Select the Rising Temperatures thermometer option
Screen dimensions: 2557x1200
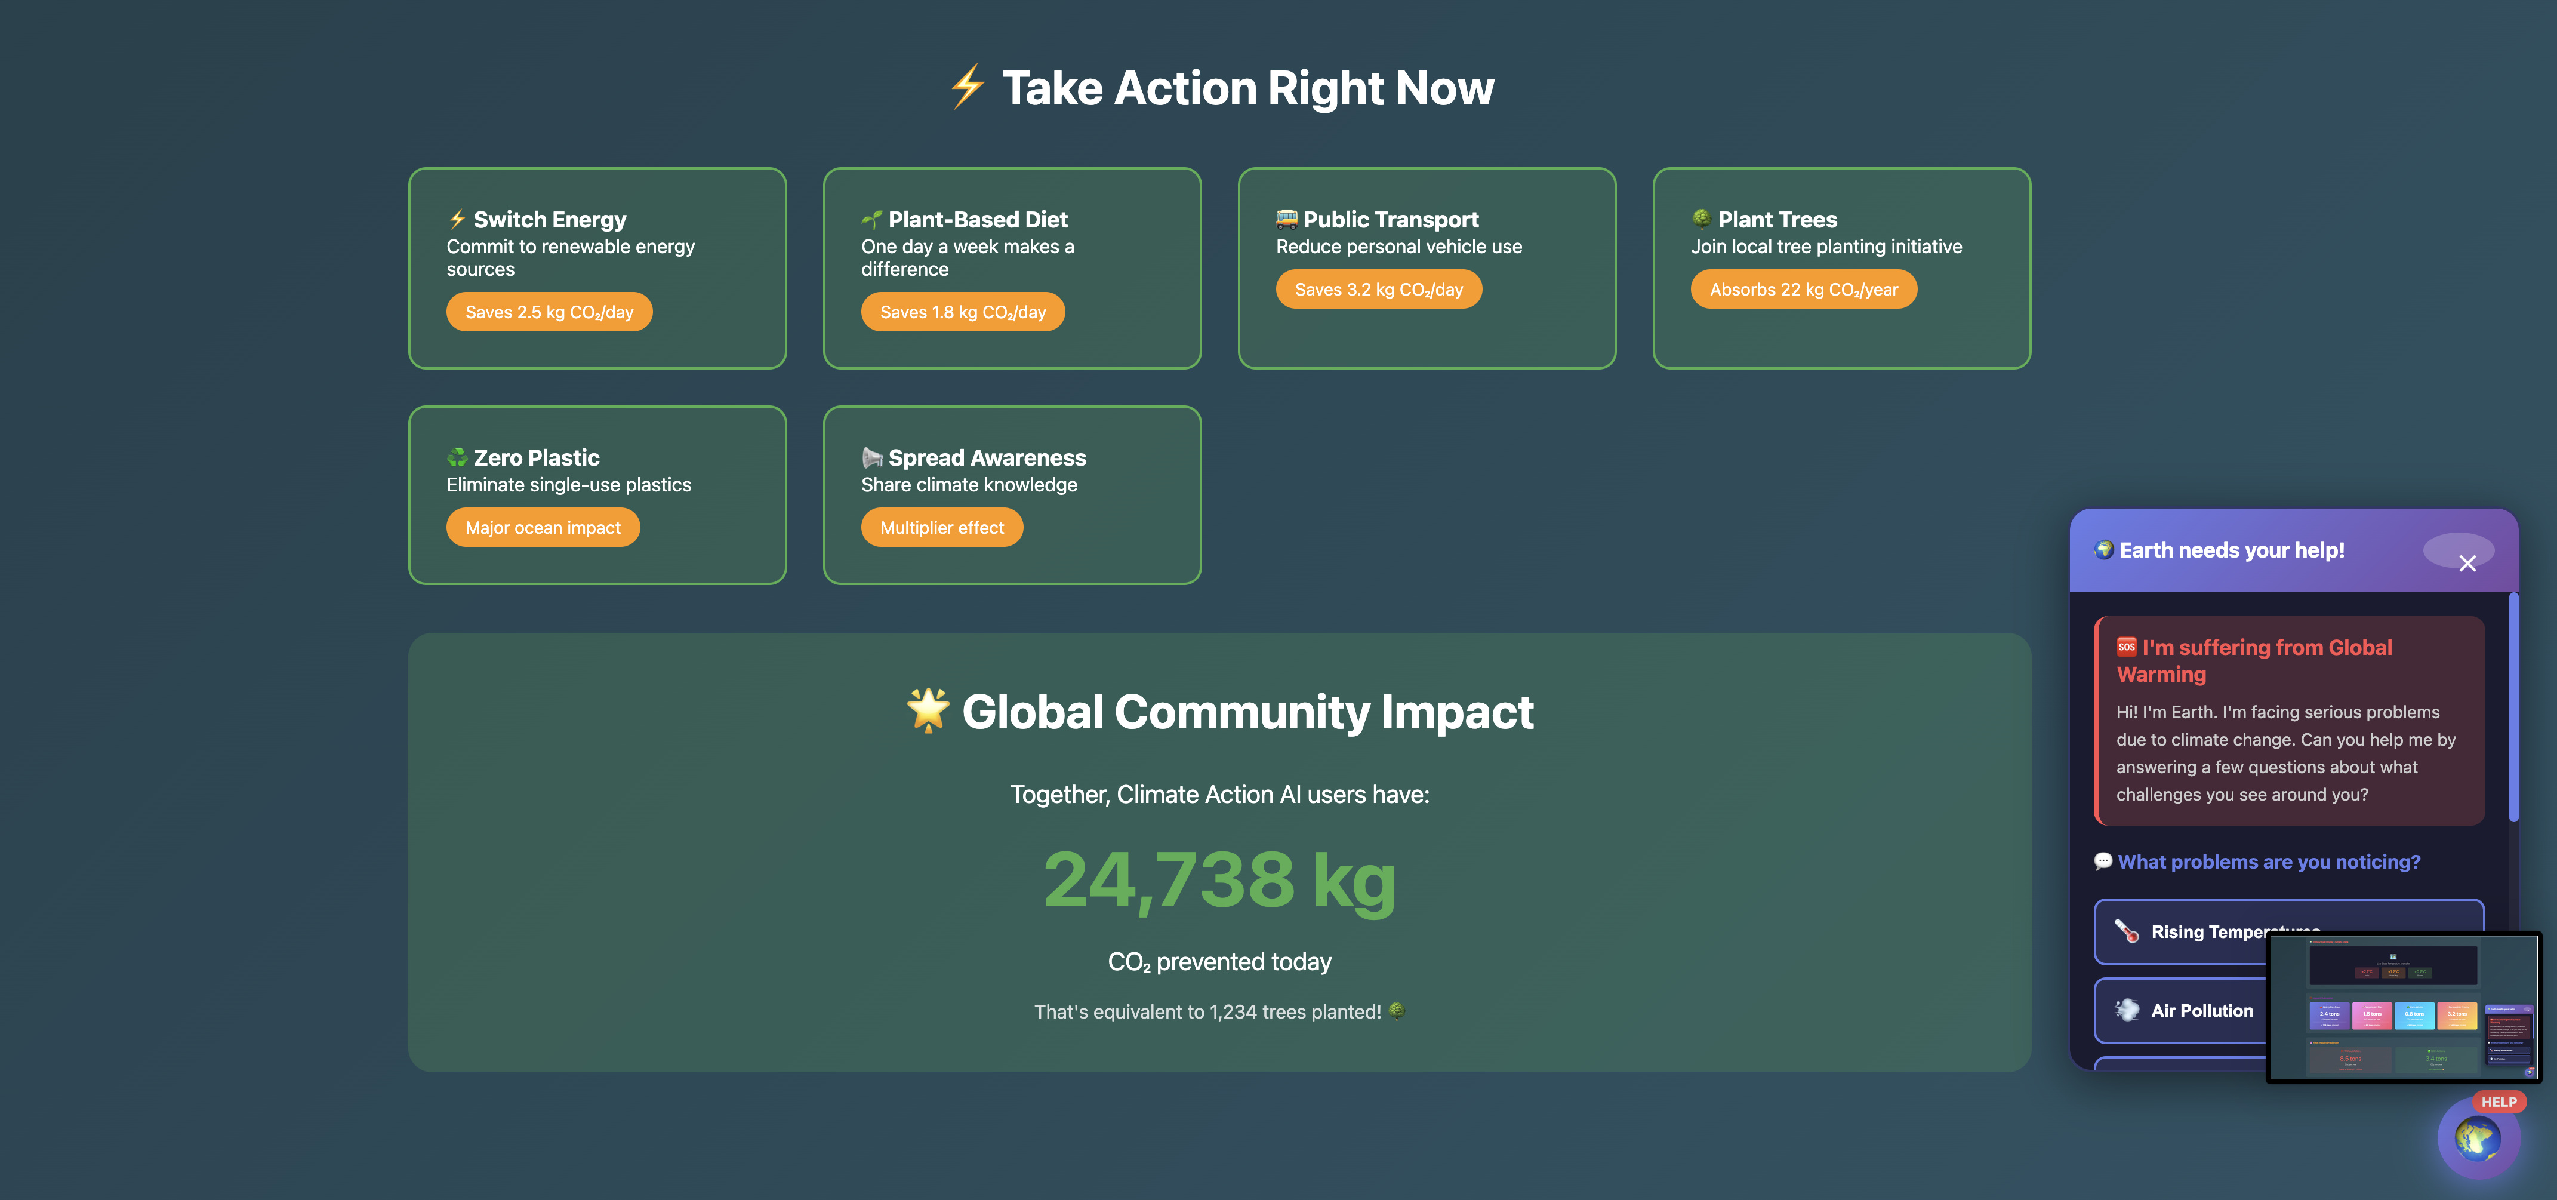click(x=2126, y=931)
